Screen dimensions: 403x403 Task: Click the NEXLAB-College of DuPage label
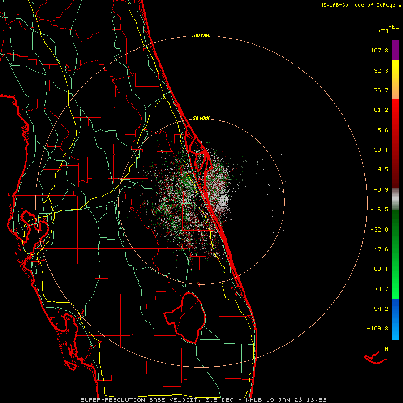click(x=358, y=5)
